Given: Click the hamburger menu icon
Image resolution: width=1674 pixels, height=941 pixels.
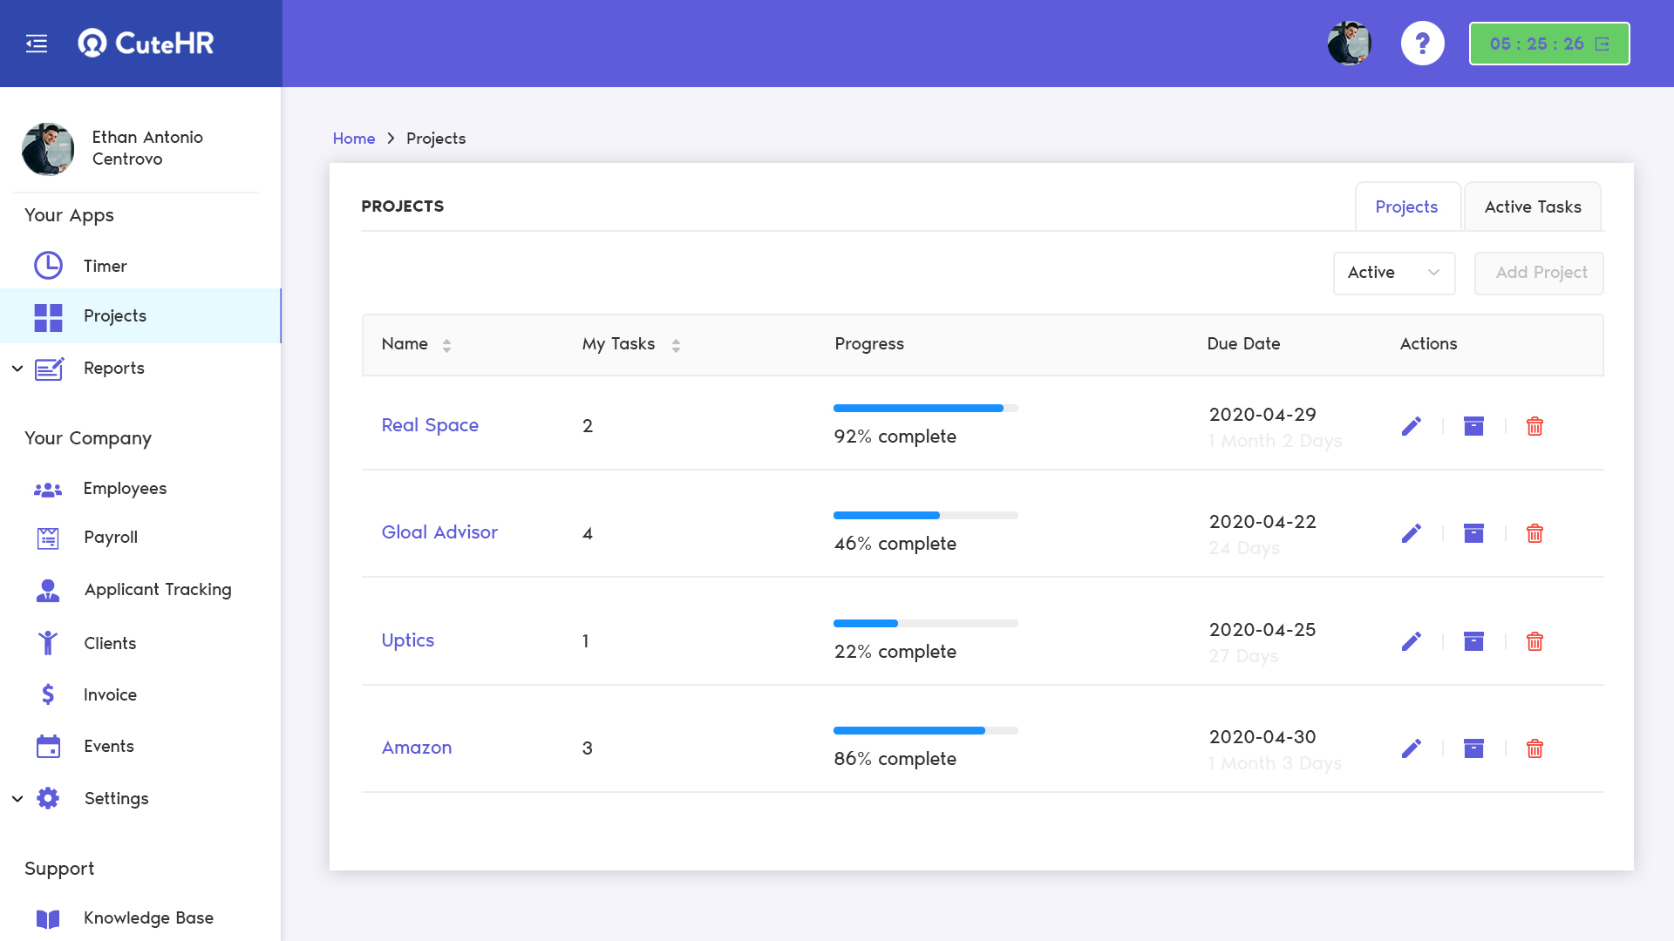Looking at the screenshot, I should 36,43.
